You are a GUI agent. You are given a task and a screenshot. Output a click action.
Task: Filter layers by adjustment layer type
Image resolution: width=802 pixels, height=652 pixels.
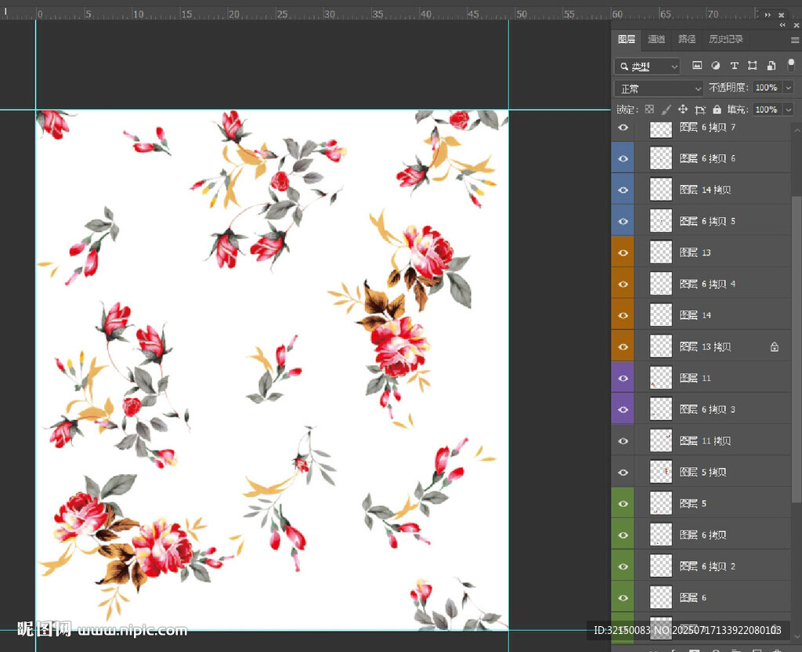point(715,66)
